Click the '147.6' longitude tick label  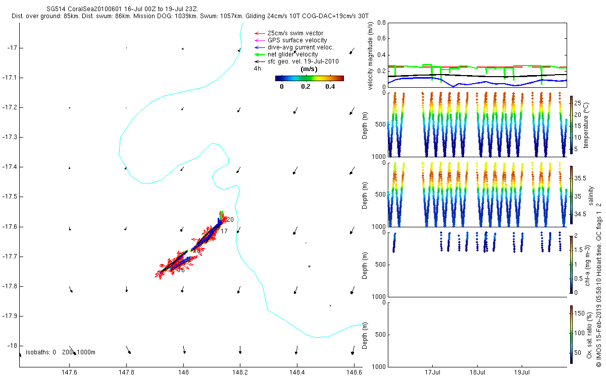[x=69, y=373]
